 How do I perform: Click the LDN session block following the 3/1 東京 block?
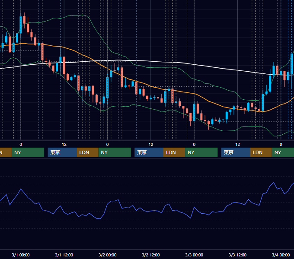tap(88, 152)
